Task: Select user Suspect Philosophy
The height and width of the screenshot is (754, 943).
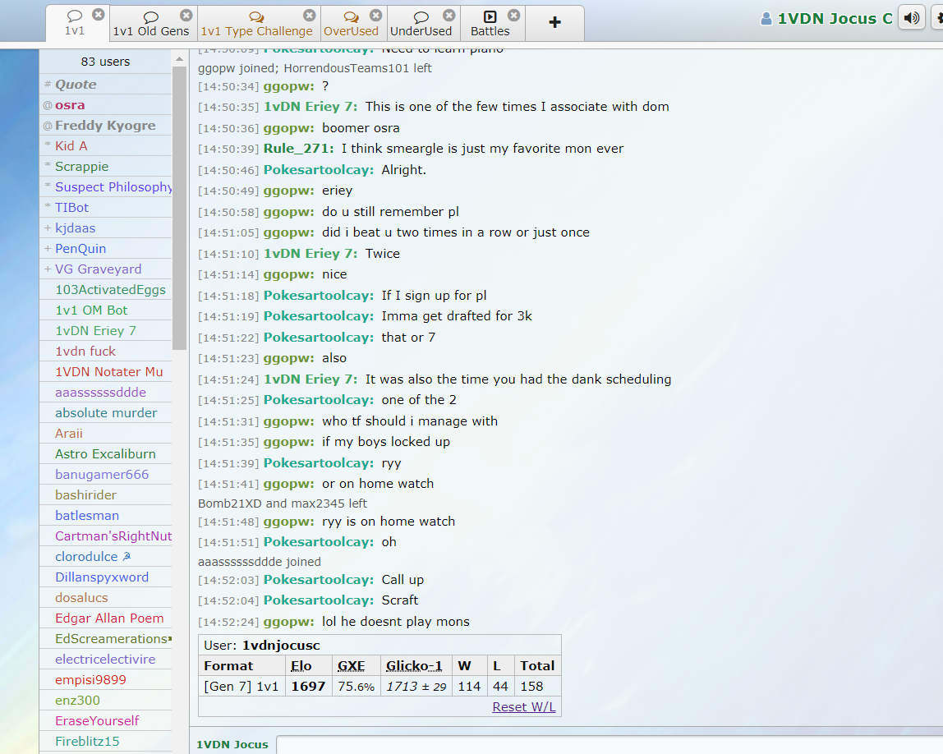Action: coord(106,186)
